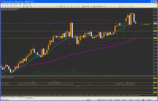Draw vertical line tool
158x101 pixels.
(x=111, y=6)
